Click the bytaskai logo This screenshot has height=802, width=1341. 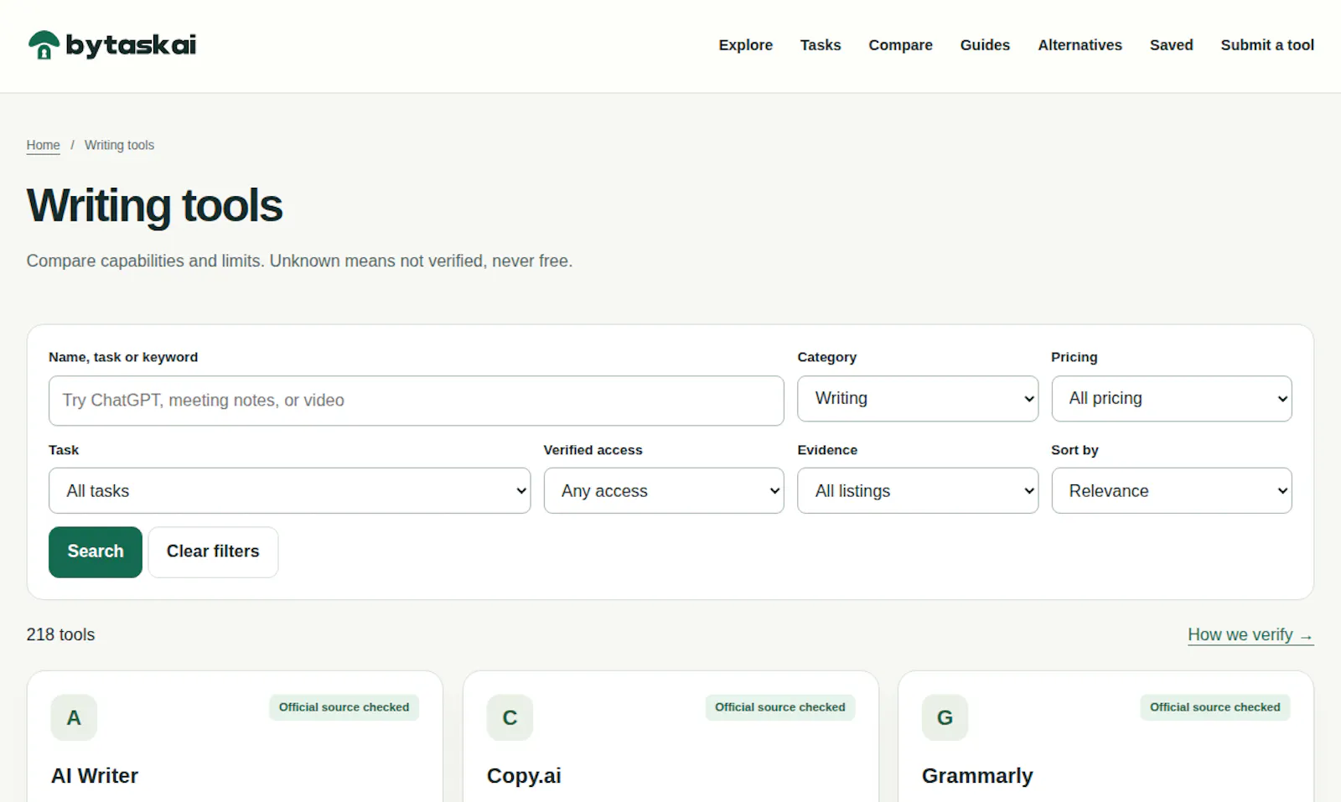click(112, 45)
